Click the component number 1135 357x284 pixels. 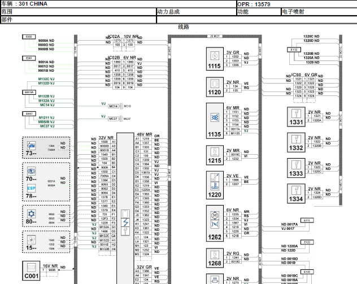(x=215, y=134)
